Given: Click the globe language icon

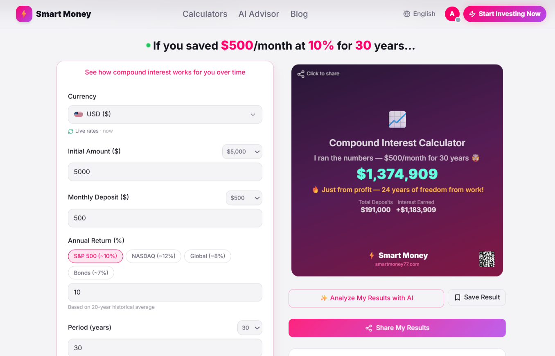Looking at the screenshot, I should [x=407, y=14].
